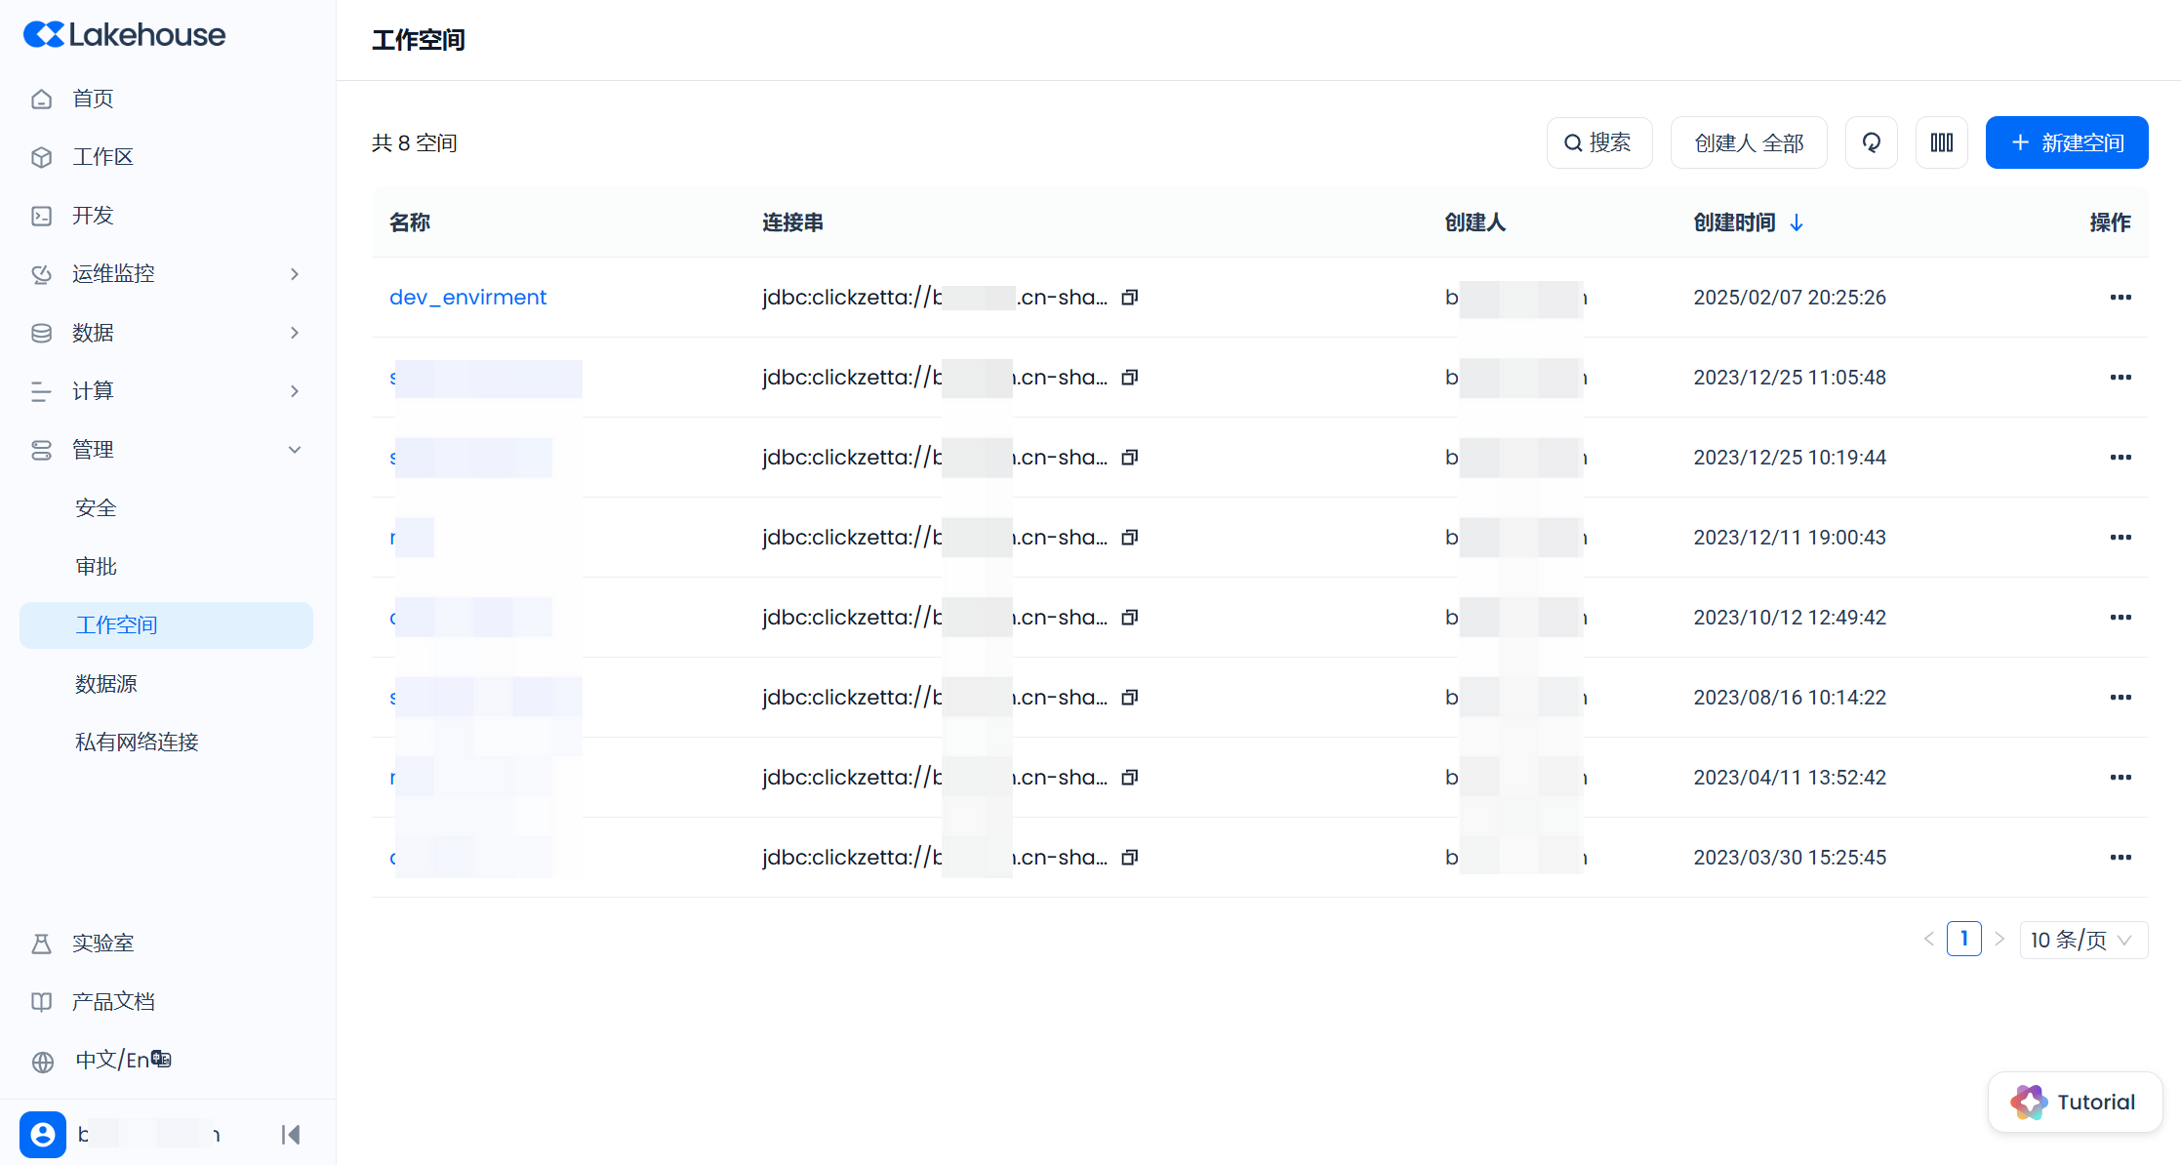Click the user avatar icon
Screen dimensions: 2181x1165
click(43, 1134)
